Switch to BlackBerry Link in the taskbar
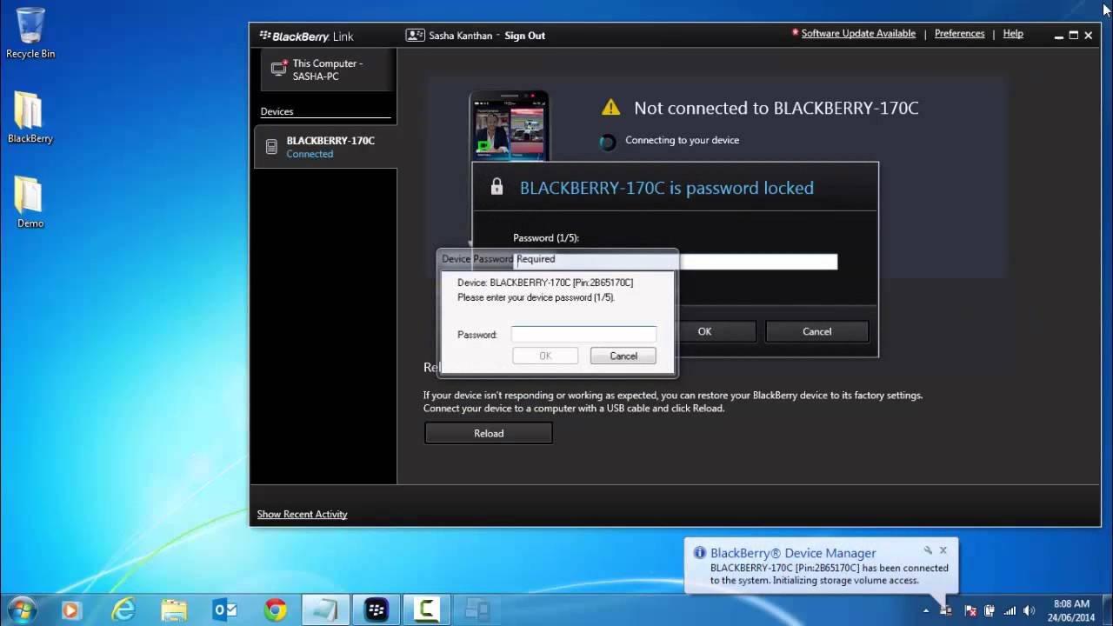This screenshot has width=1113, height=626. point(377,609)
